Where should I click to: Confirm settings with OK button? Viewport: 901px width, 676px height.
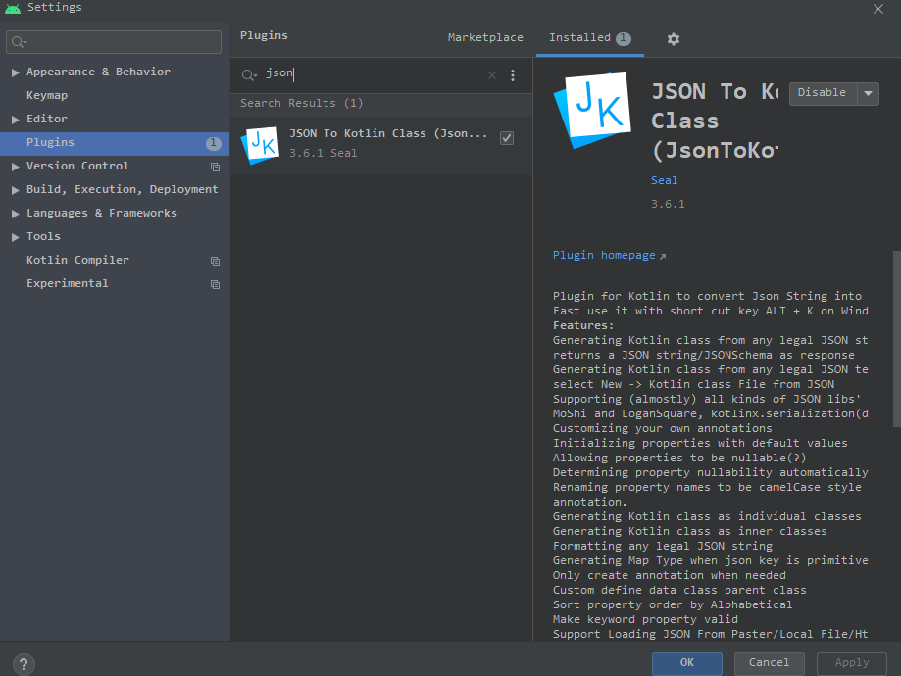pos(686,663)
